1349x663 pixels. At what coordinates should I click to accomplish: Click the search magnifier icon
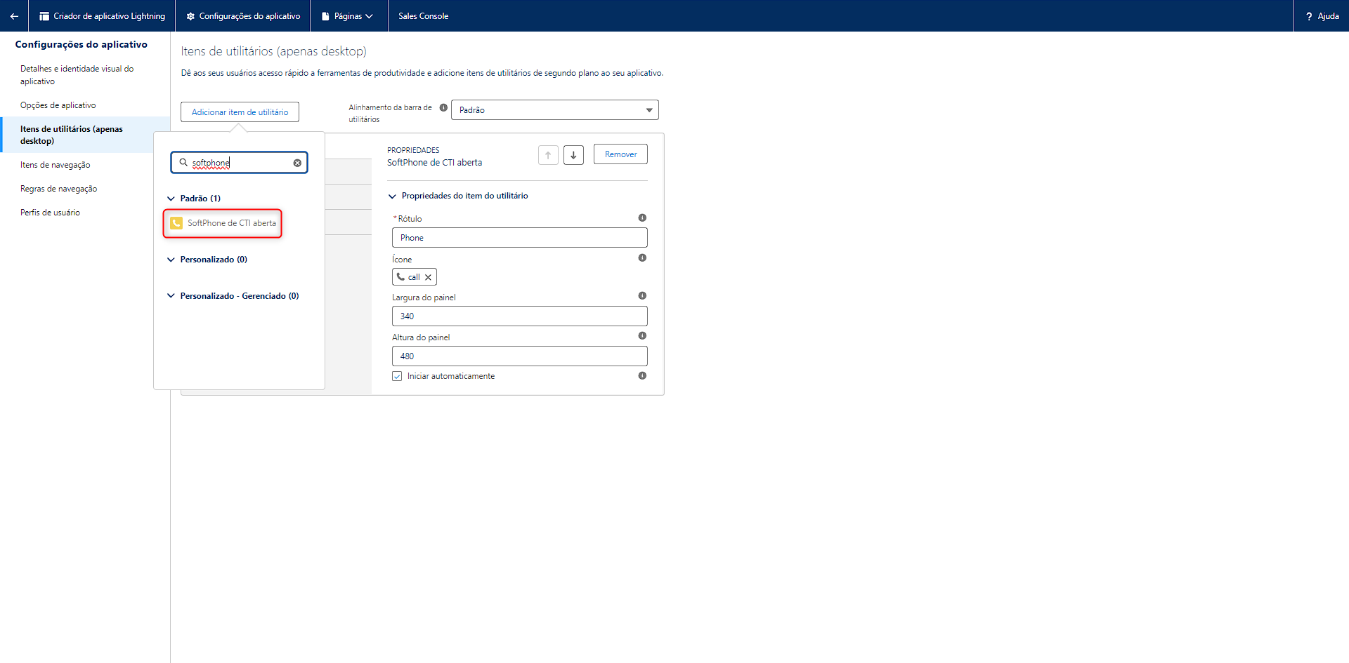(183, 163)
